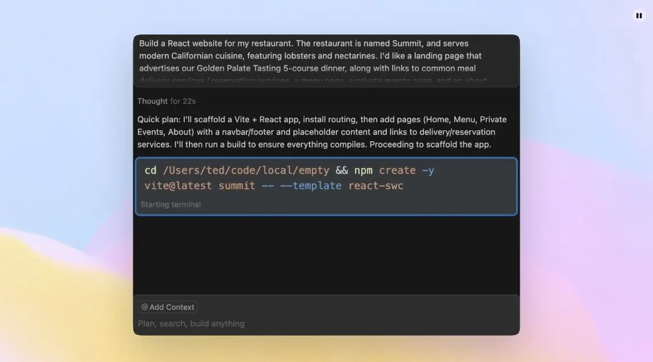The height and width of the screenshot is (362, 653).
Task: Click the @ symbol in Add Context
Action: point(145,307)
